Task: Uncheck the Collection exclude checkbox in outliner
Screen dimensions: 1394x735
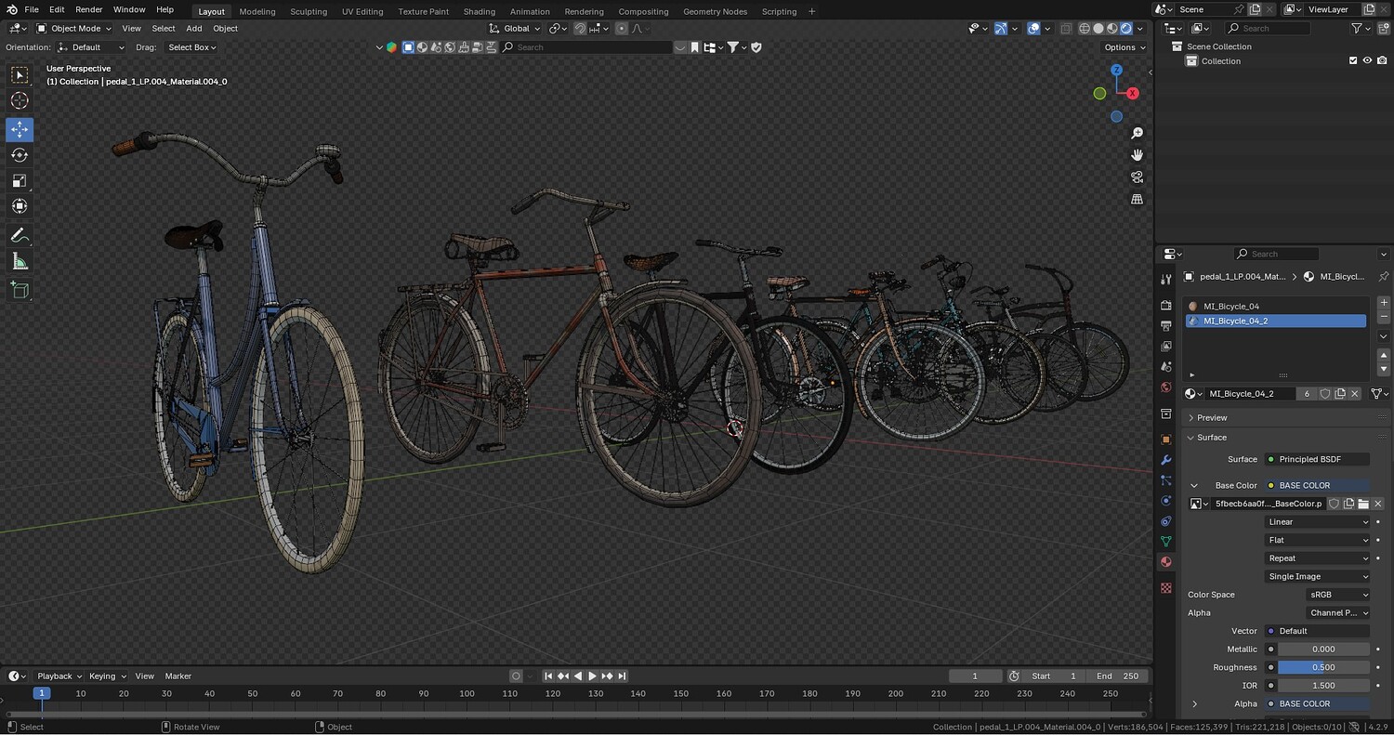Action: [x=1353, y=61]
